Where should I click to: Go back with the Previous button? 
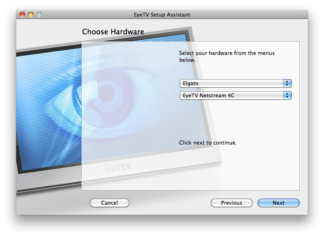(231, 203)
